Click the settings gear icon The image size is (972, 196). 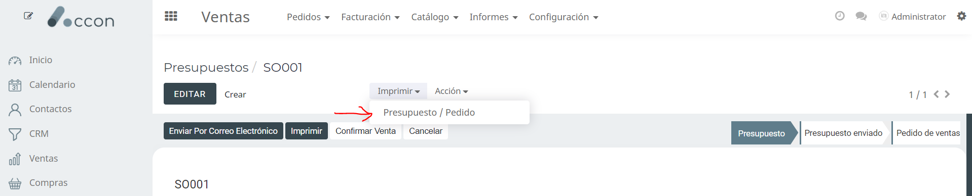coord(961,16)
